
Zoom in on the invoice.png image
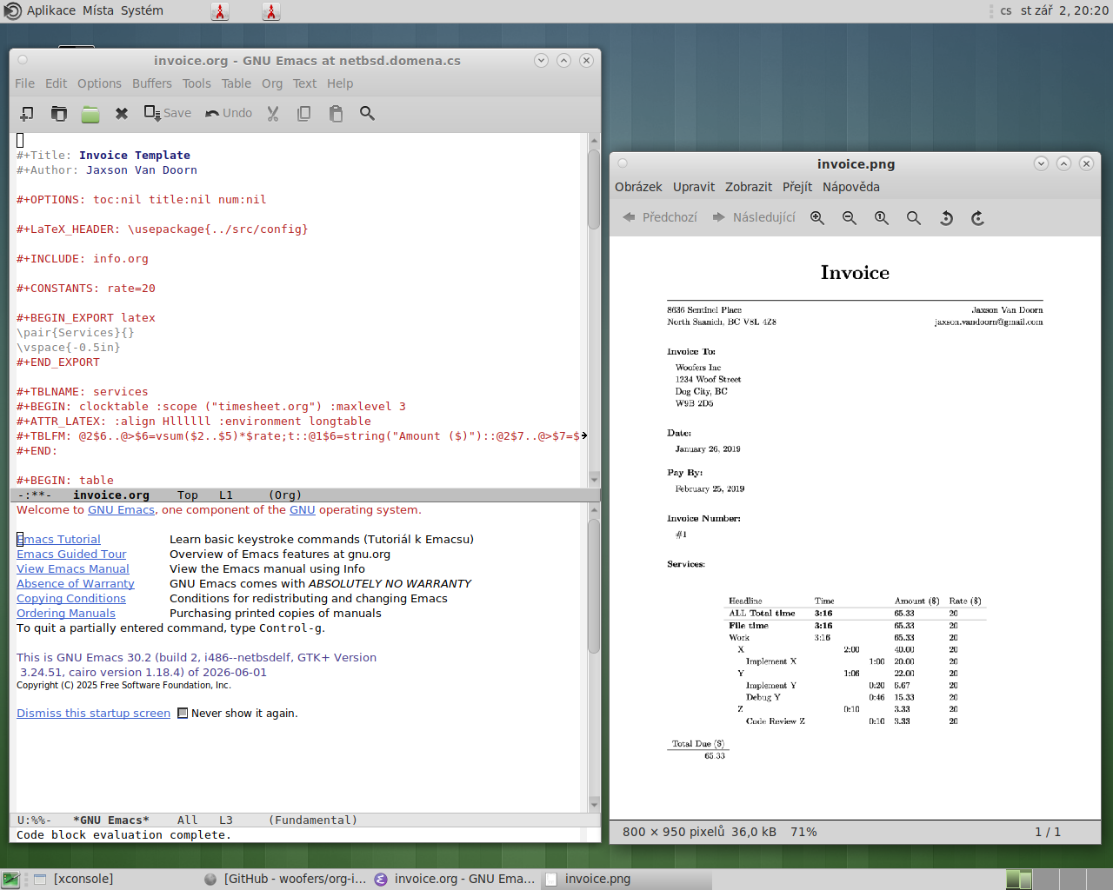pyautogui.click(x=817, y=218)
